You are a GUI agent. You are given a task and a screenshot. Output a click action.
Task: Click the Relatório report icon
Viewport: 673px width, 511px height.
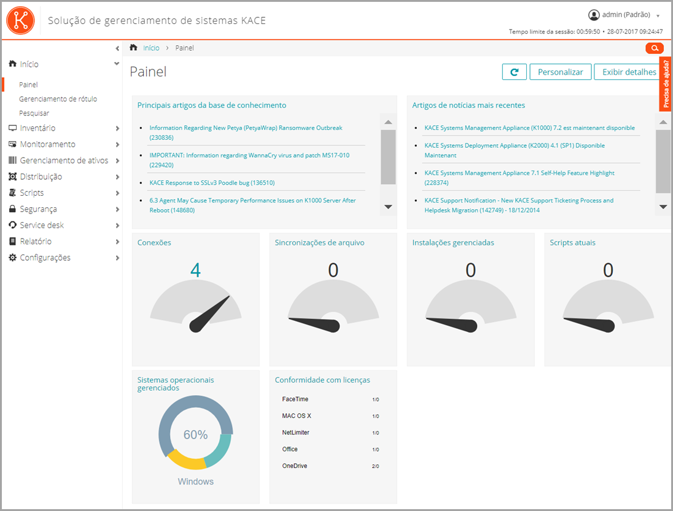(x=14, y=241)
